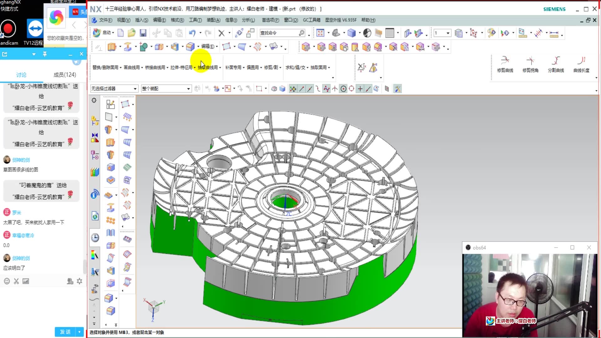Click the Fit view icon
This screenshot has width=601, height=338.
click(320, 33)
